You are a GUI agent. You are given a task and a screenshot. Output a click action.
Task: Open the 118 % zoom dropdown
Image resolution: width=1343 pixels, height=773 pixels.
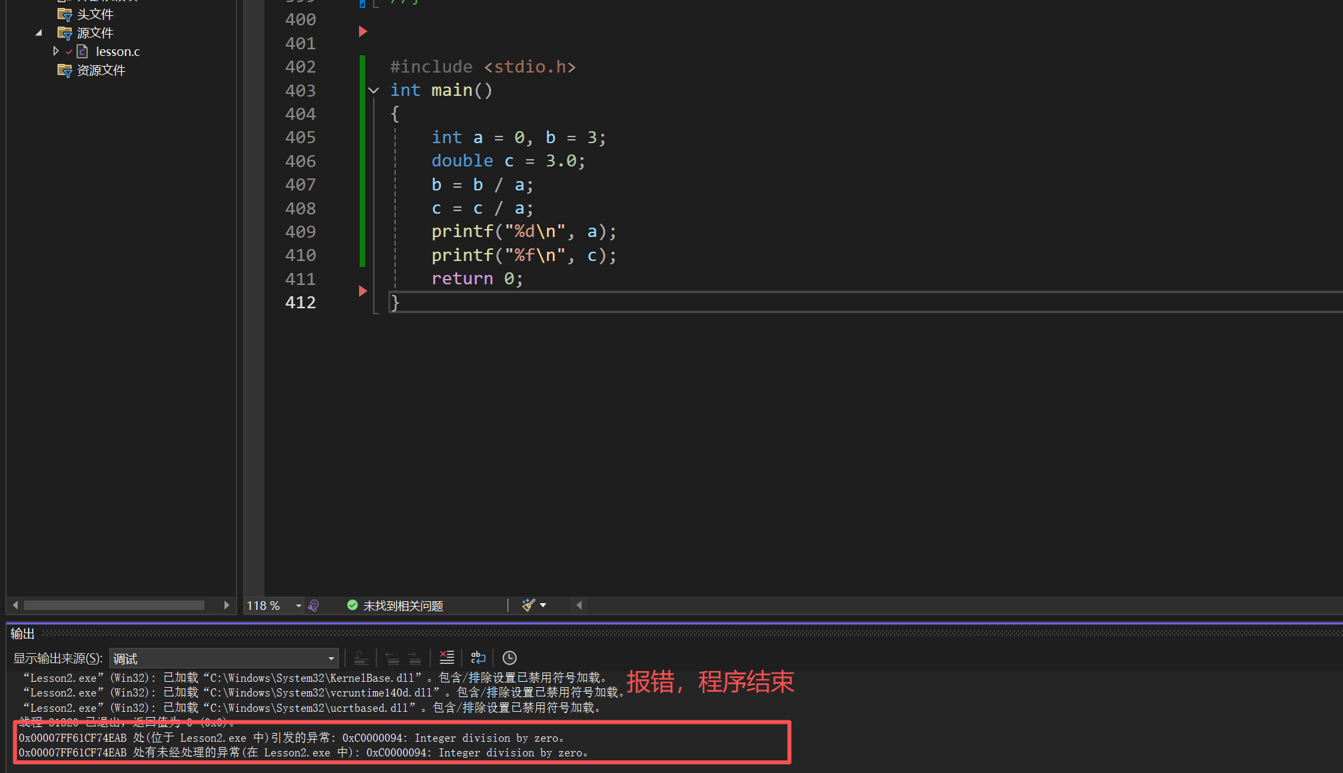coord(298,606)
